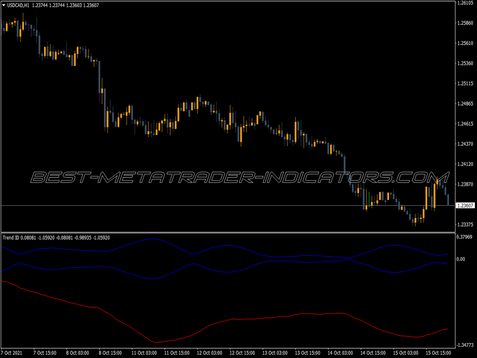Click time axis label 11 Oct 03:00
The width and height of the screenshot is (477, 358).
click(x=144, y=353)
